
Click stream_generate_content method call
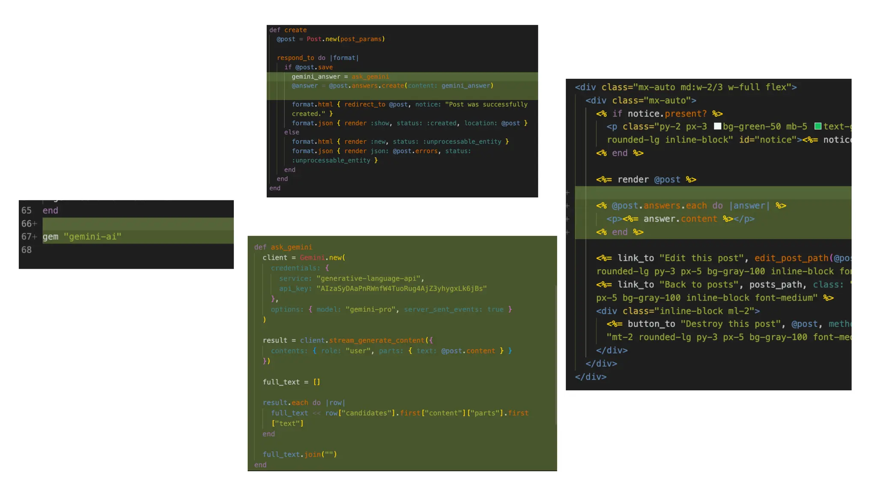(x=376, y=340)
